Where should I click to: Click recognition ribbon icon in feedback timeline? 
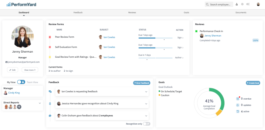50,104
